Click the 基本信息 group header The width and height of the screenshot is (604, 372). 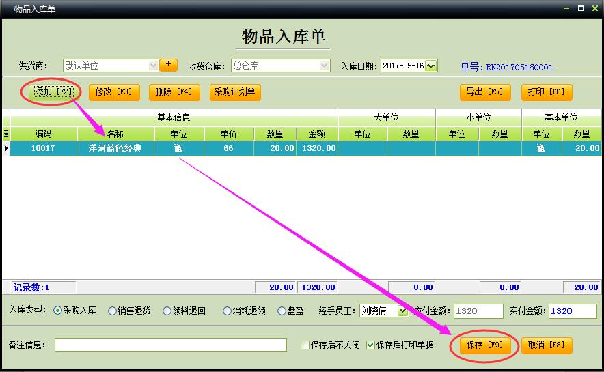pos(174,117)
